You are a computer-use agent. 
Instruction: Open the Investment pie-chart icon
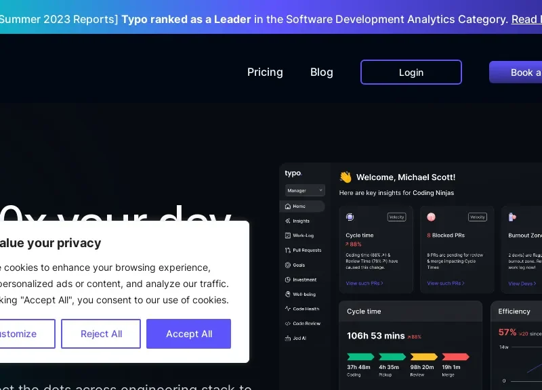[288, 280]
